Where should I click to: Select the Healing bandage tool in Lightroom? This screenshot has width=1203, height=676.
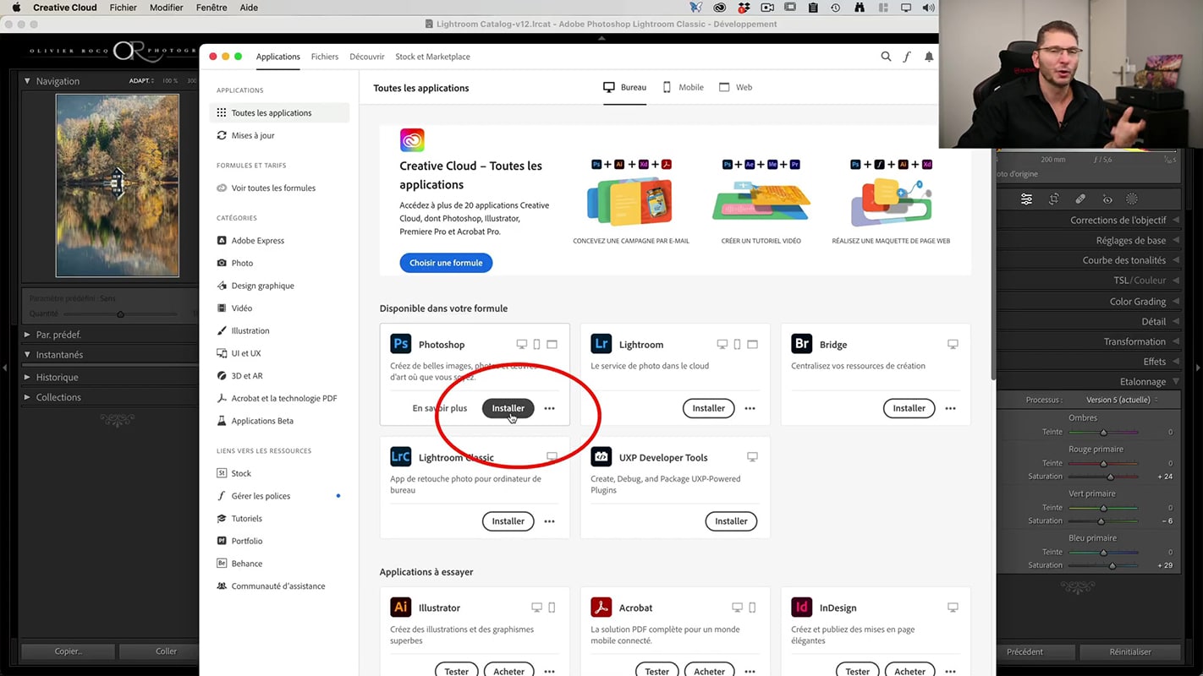click(1080, 199)
